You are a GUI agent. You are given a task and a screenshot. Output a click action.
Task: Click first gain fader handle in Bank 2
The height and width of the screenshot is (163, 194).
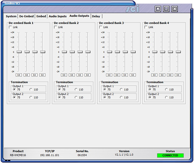[64, 52]
